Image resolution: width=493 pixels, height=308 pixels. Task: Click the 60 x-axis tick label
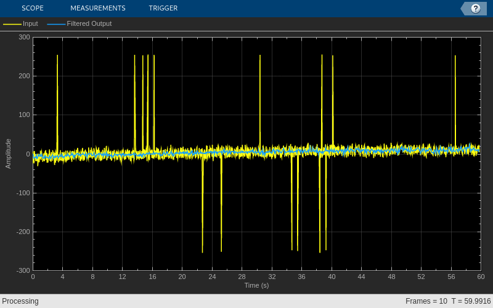coord(481,277)
